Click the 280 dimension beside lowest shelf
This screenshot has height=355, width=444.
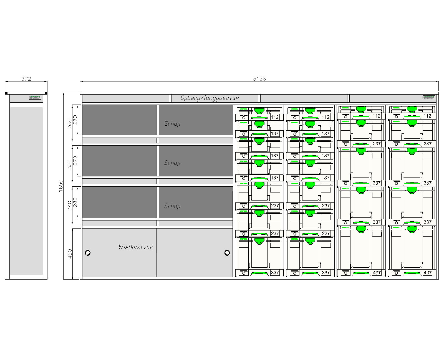coord(75,202)
